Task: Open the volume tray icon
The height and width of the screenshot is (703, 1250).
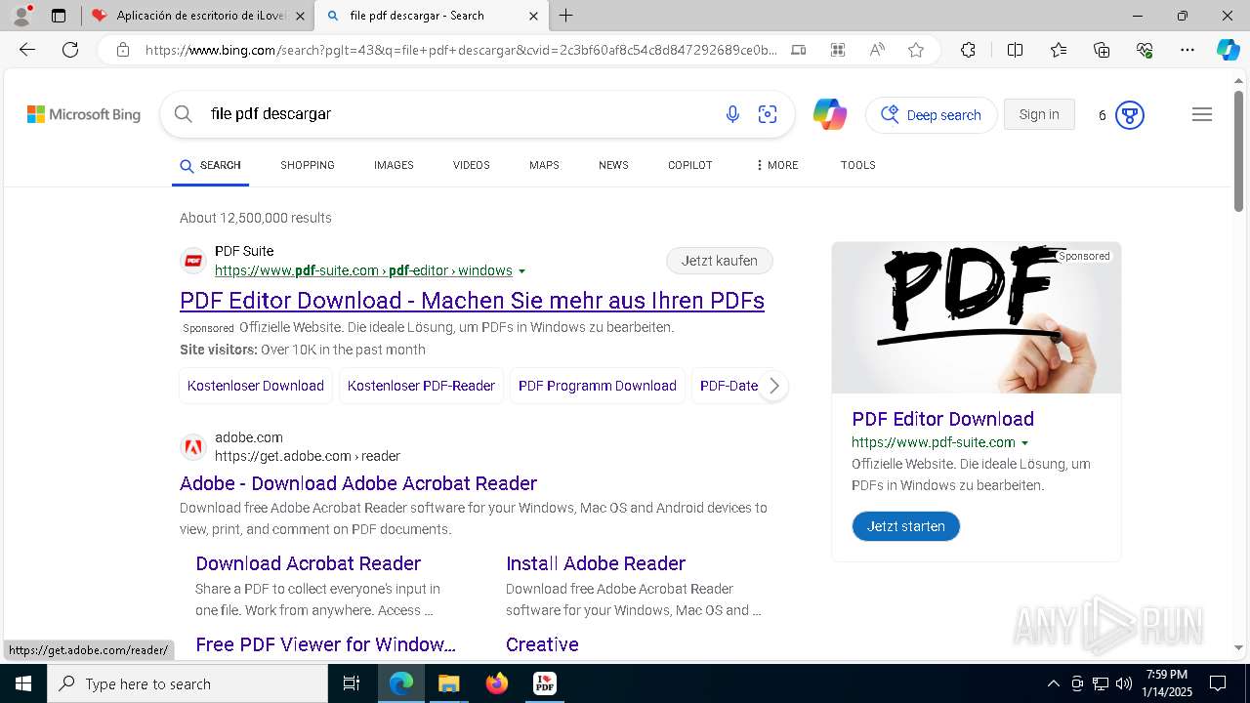Action: click(1124, 683)
